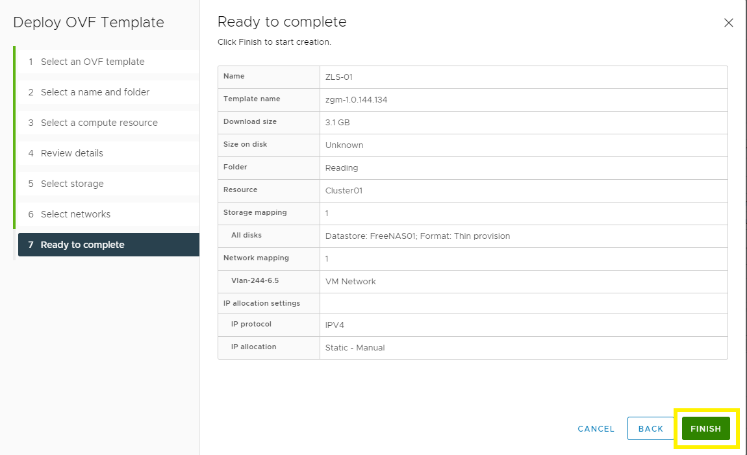Close the Deploy OVF Template dialog

[x=728, y=23]
